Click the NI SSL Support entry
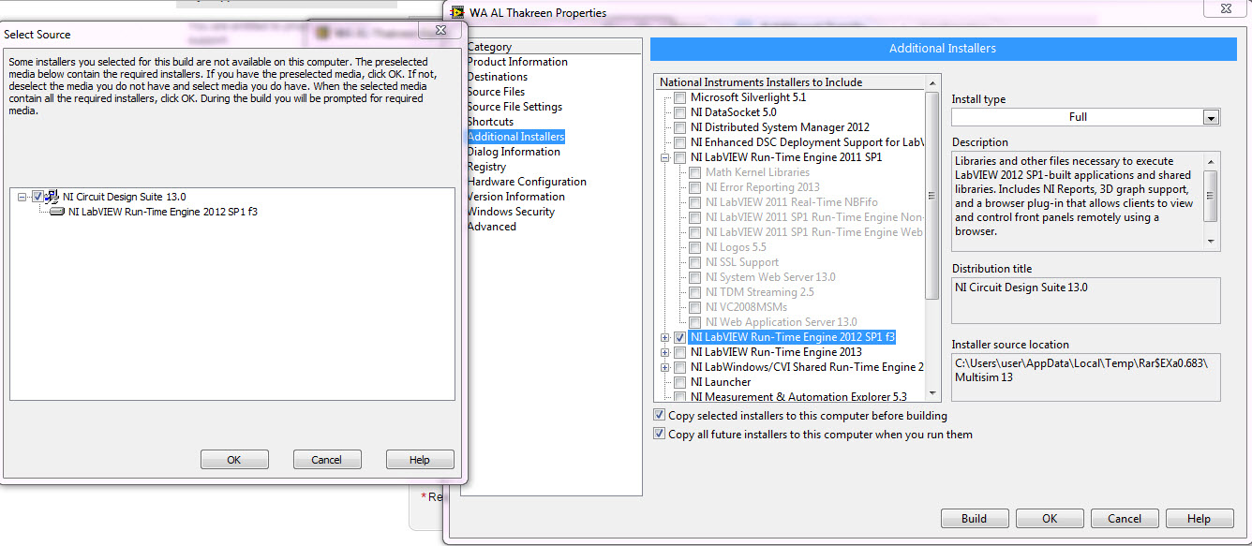The image size is (1252, 546). tap(742, 262)
